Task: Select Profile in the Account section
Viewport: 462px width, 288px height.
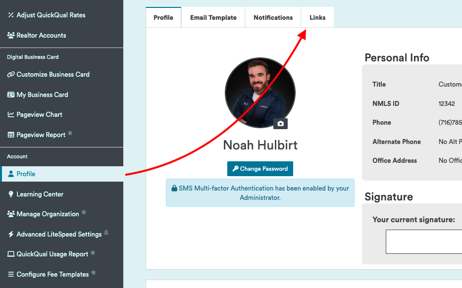Action: click(61, 174)
